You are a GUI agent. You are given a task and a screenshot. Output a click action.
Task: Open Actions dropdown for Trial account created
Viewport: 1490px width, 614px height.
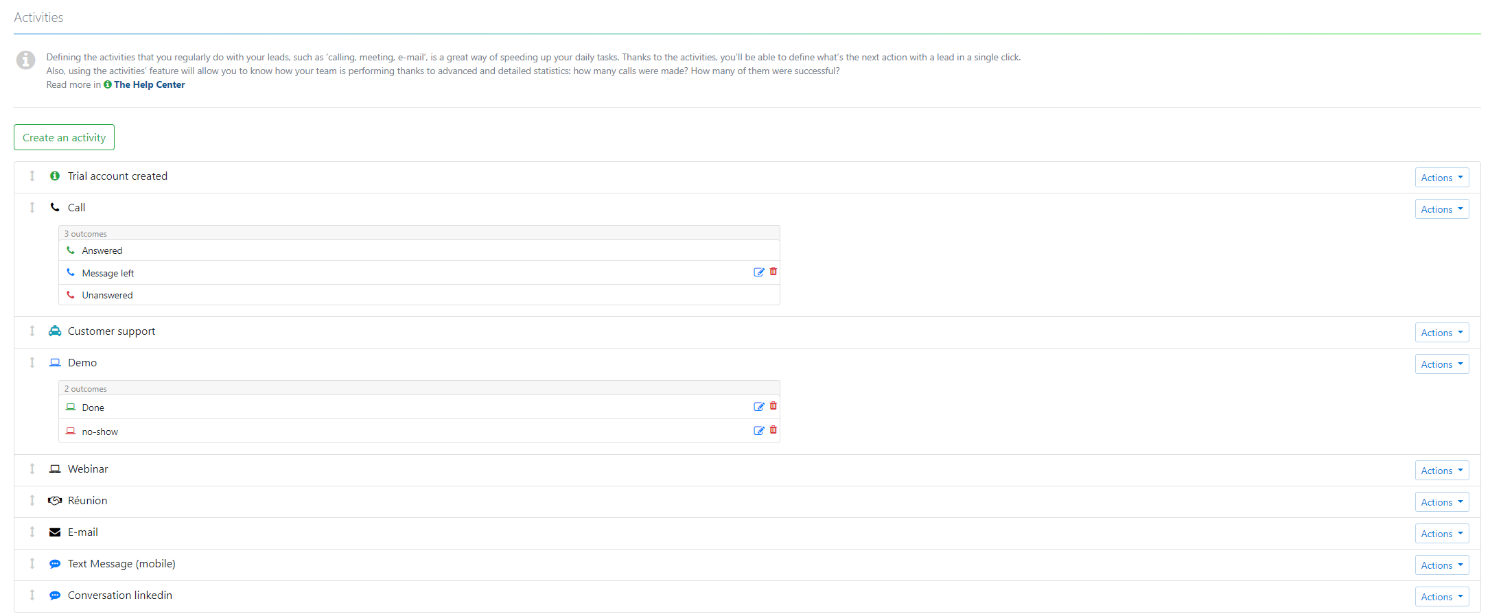[1442, 178]
